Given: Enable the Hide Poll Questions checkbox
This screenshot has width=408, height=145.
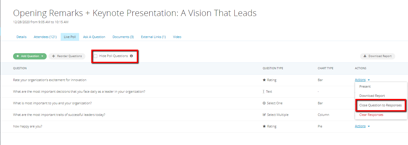Looking at the screenshot, I should (95, 56).
